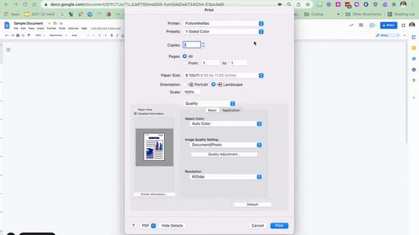
Task: Click the Copies stepper arrows
Action: 203,45
